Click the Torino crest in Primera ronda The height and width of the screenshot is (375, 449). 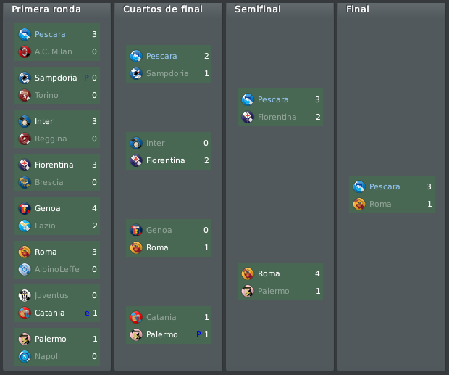[x=25, y=95]
